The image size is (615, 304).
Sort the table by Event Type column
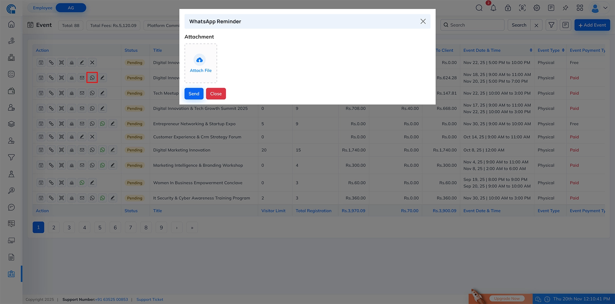[x=563, y=50]
